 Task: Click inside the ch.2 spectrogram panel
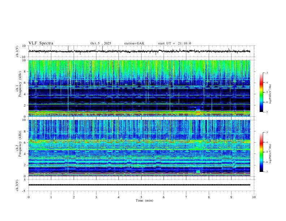point(139,148)
